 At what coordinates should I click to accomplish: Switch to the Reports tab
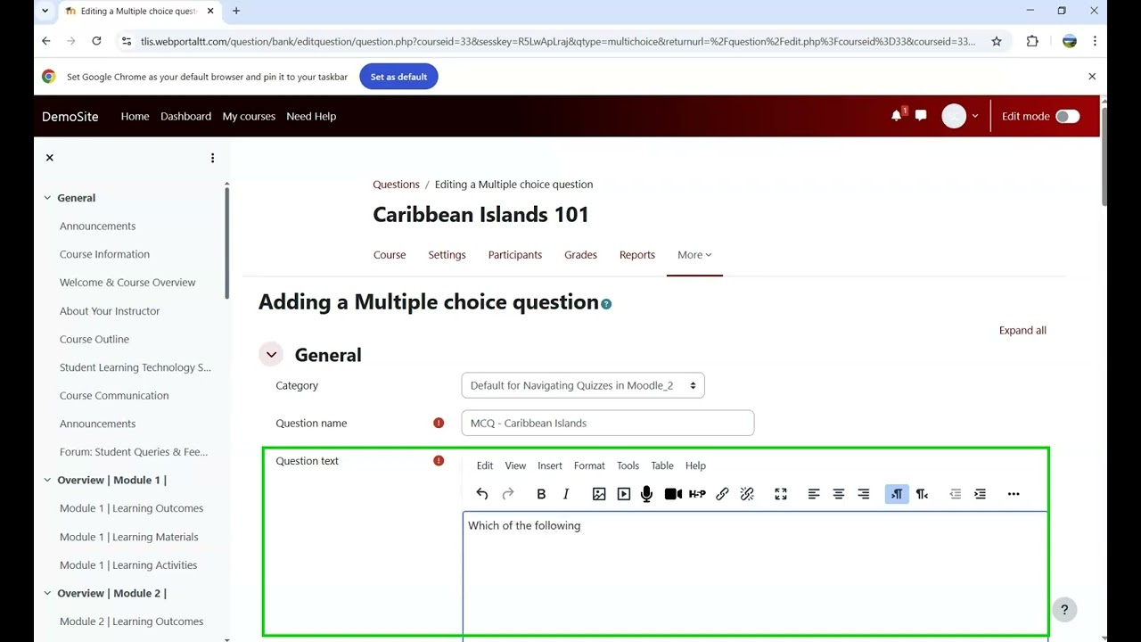[637, 255]
